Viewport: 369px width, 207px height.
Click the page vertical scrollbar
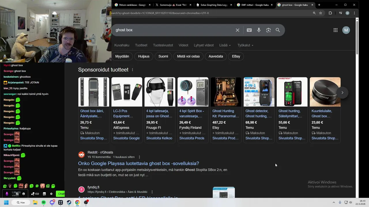357,37
